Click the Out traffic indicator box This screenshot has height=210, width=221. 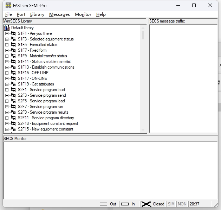(103, 204)
